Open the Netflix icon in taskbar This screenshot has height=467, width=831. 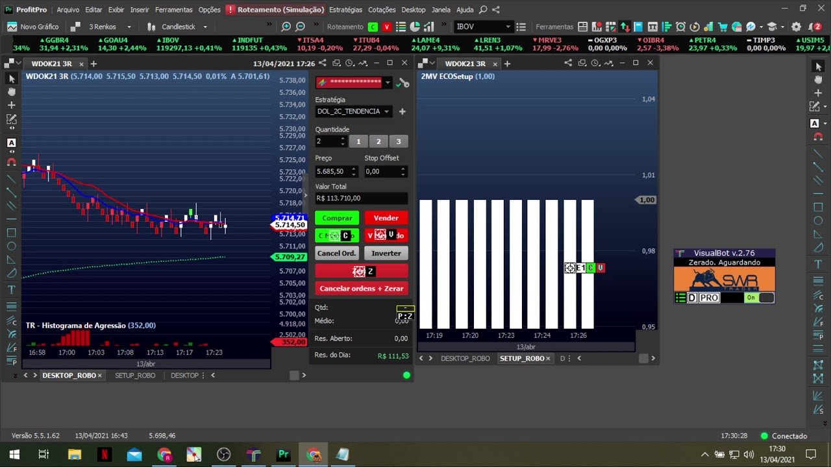[103, 455]
